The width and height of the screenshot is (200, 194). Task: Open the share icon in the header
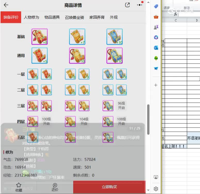(x=127, y=5)
